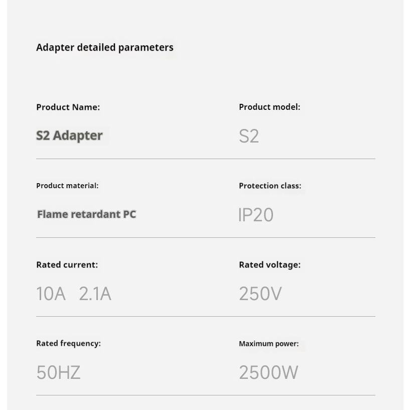Click the "Rated frequency:" label
The image size is (410, 410).
[x=68, y=343]
